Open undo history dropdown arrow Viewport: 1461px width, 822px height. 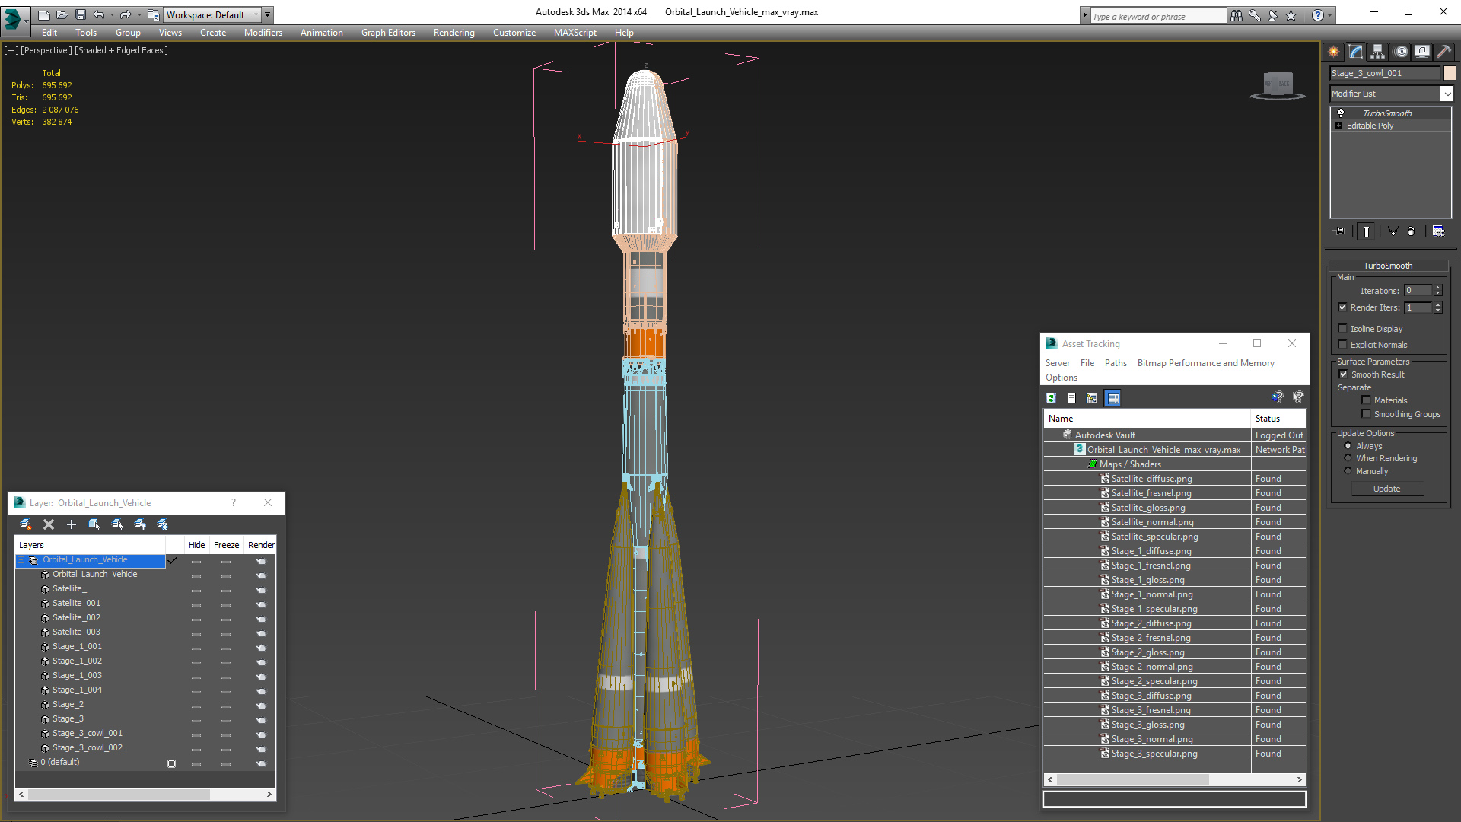[111, 14]
